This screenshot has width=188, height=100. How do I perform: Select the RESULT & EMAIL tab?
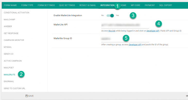(88, 5)
